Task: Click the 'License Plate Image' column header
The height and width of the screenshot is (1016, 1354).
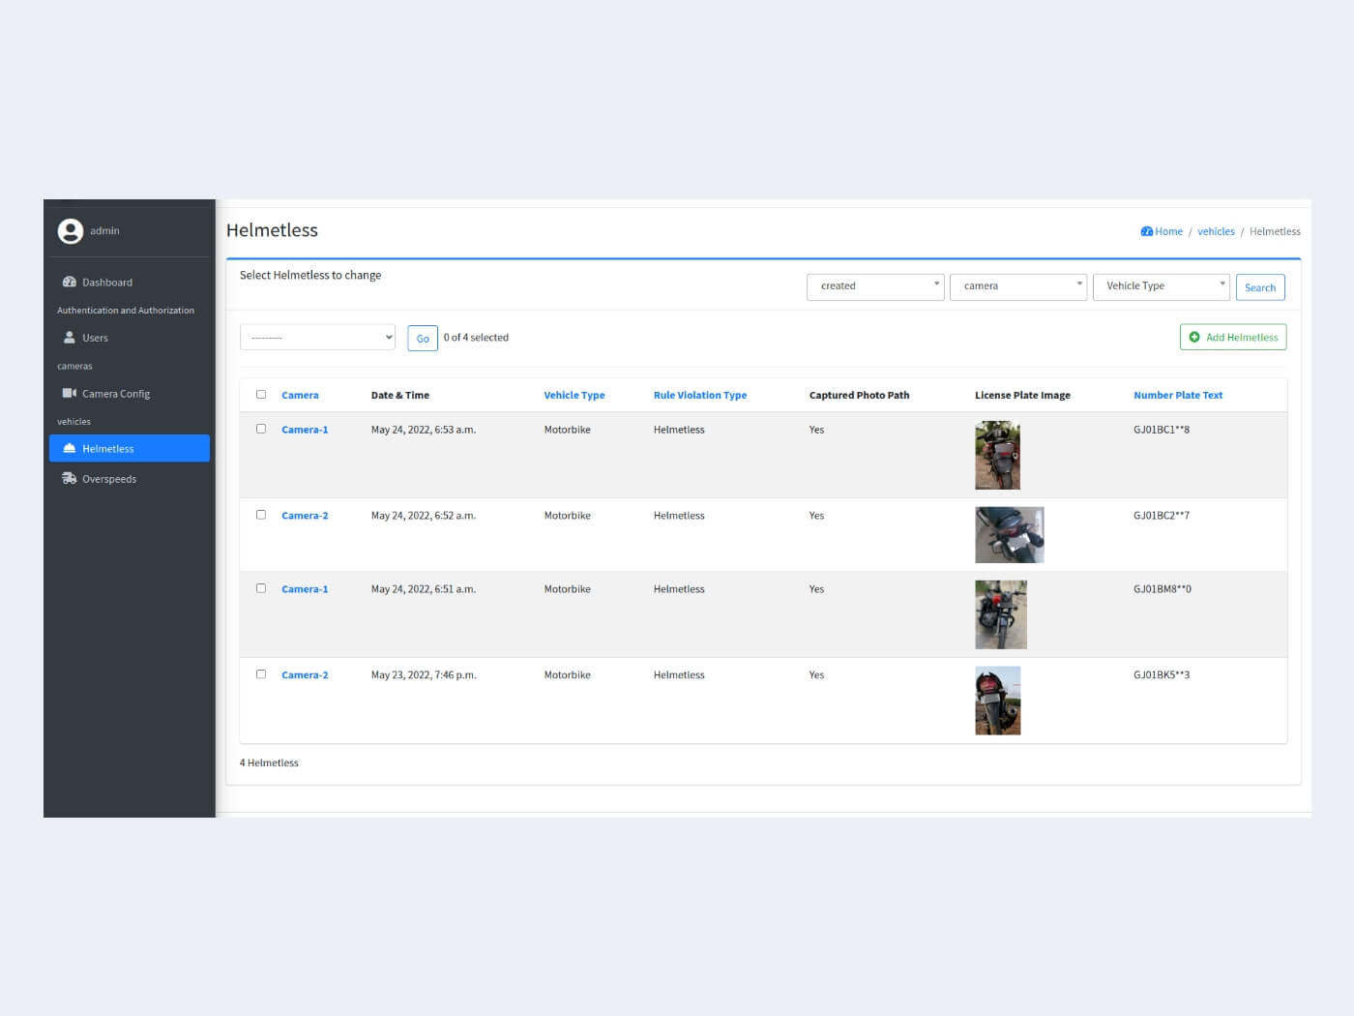Action: pos(1022,395)
